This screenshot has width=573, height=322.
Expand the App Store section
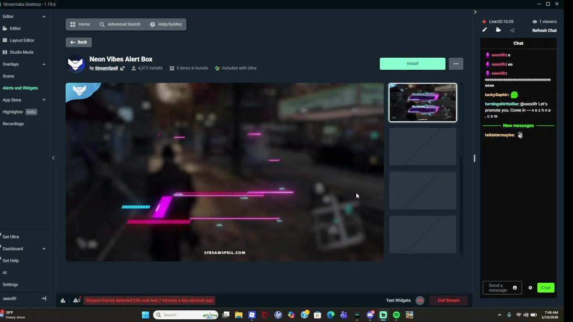coord(44,100)
